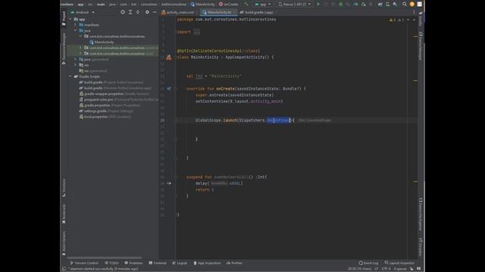Select local.properties in project tree
The height and width of the screenshot is (272, 485).
(x=105, y=117)
